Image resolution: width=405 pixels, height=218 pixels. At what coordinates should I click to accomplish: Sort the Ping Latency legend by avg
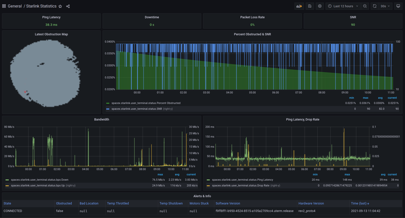[x=383, y=175]
